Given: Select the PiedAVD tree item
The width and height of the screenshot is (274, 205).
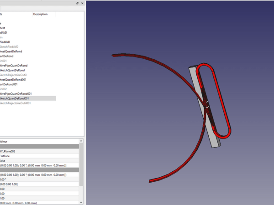Looking at the screenshot, I should [x=5, y=42].
